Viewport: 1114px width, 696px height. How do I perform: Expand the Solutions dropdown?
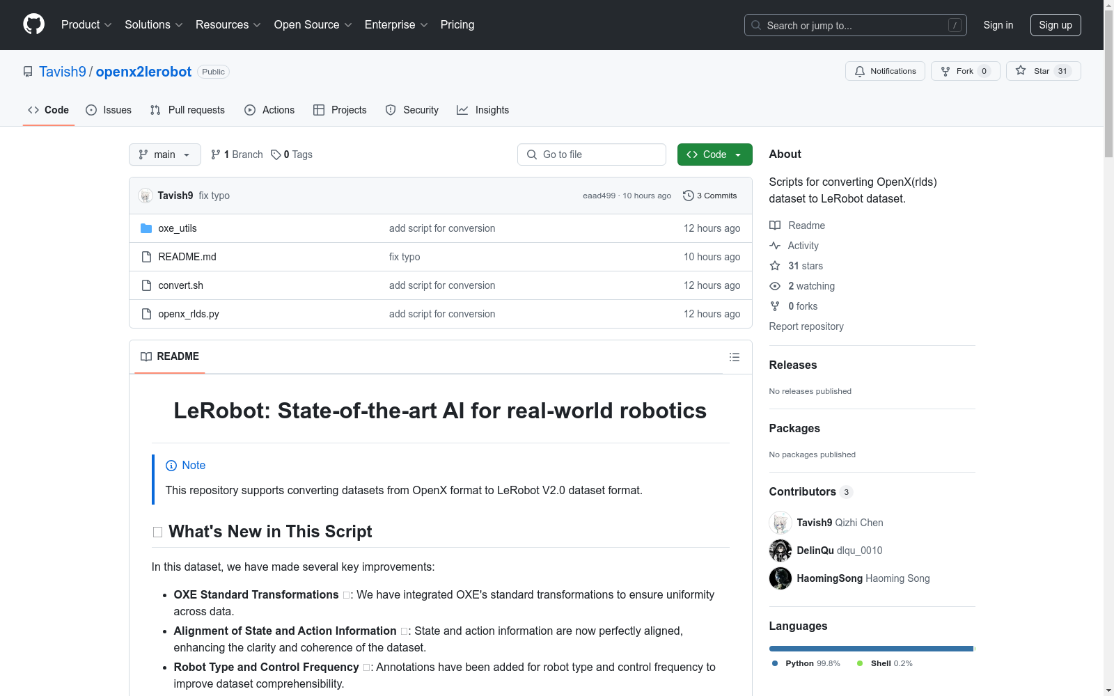click(154, 24)
